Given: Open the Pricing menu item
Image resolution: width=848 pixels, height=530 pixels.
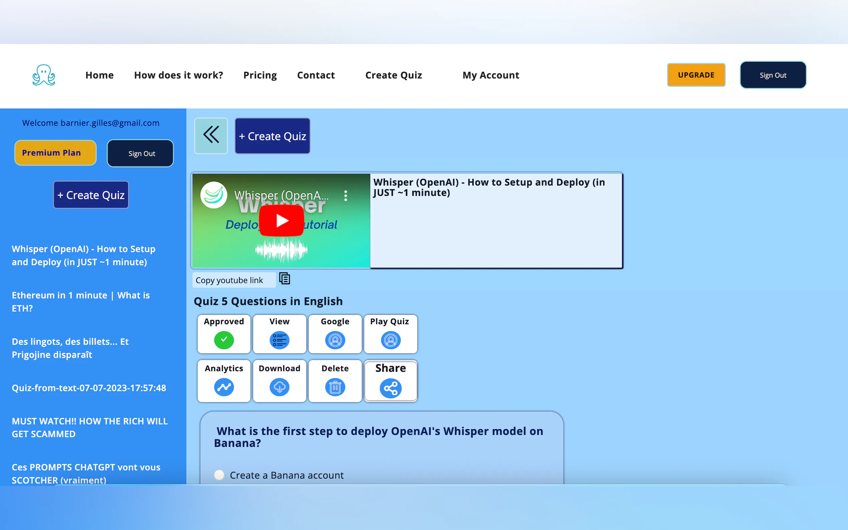Looking at the screenshot, I should coord(260,75).
